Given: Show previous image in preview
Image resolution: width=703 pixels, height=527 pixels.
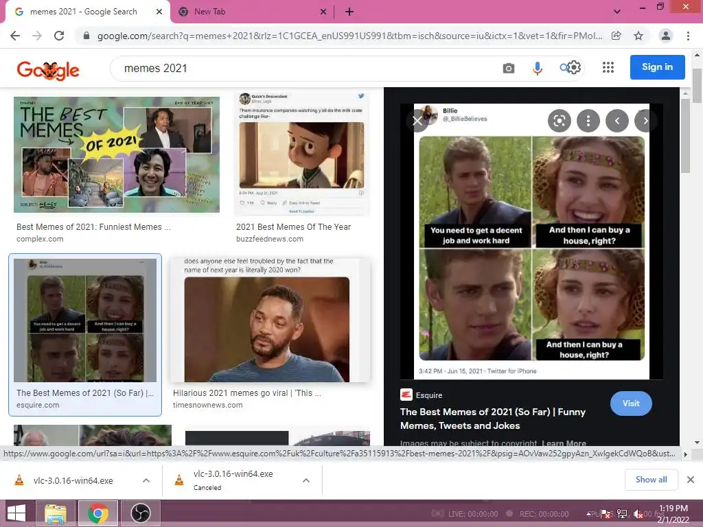Looking at the screenshot, I should [x=617, y=121].
